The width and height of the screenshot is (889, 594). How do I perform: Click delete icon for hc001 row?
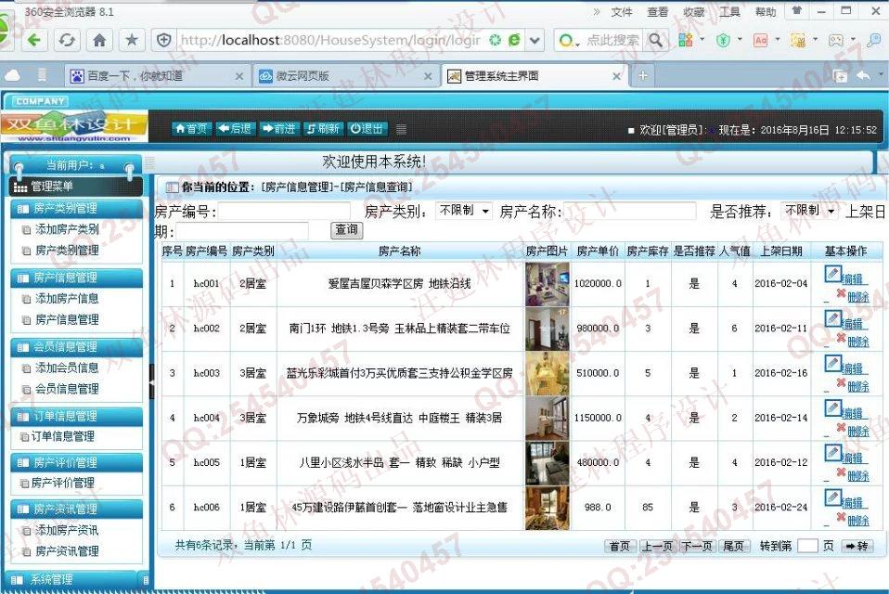(842, 293)
